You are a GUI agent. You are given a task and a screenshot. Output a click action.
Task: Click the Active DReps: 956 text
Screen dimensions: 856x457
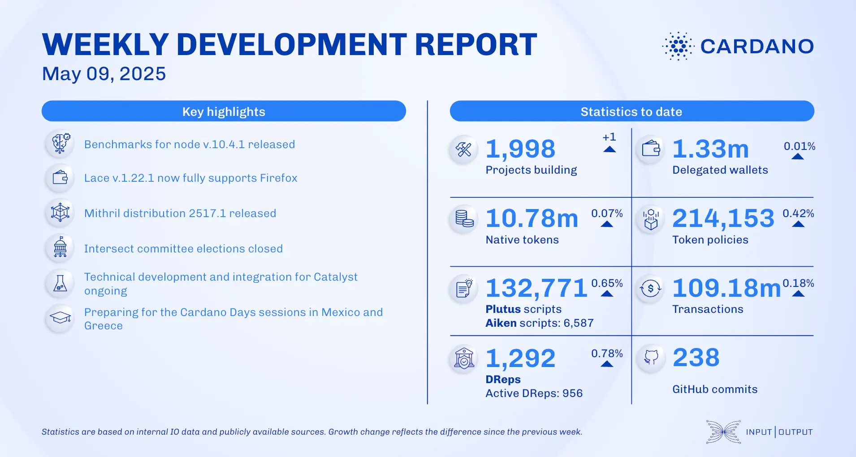click(x=534, y=393)
